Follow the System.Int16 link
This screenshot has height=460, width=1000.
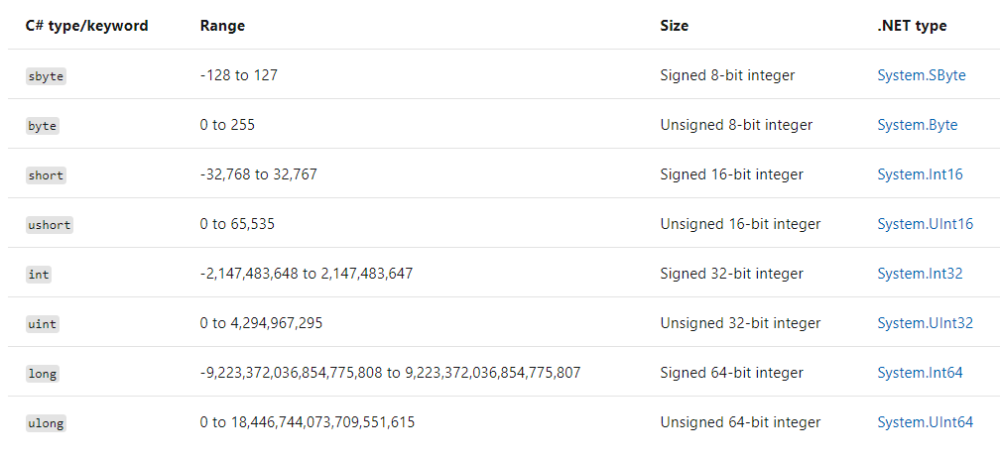920,173
